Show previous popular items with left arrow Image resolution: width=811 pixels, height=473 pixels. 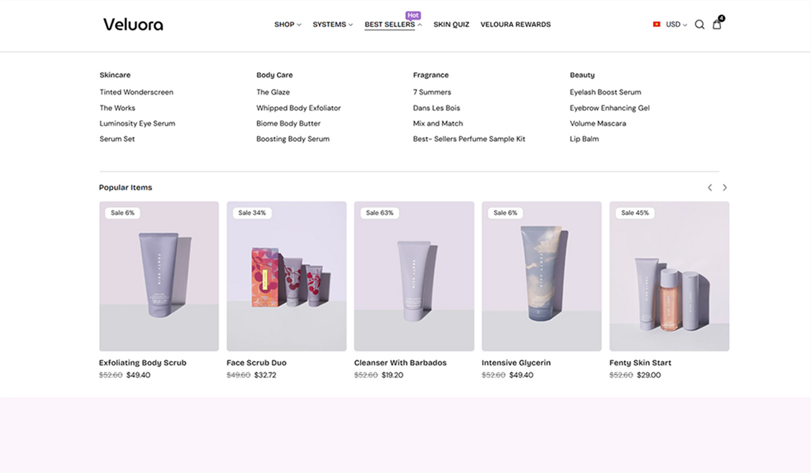[x=710, y=188]
